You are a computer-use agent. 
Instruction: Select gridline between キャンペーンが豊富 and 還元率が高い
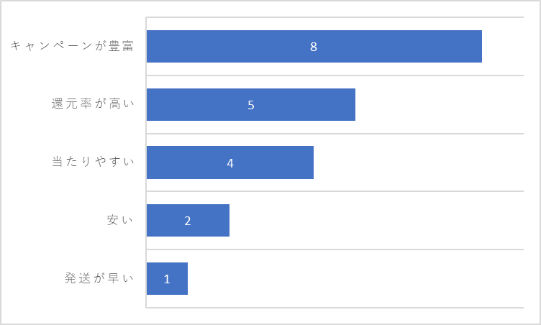point(335,75)
